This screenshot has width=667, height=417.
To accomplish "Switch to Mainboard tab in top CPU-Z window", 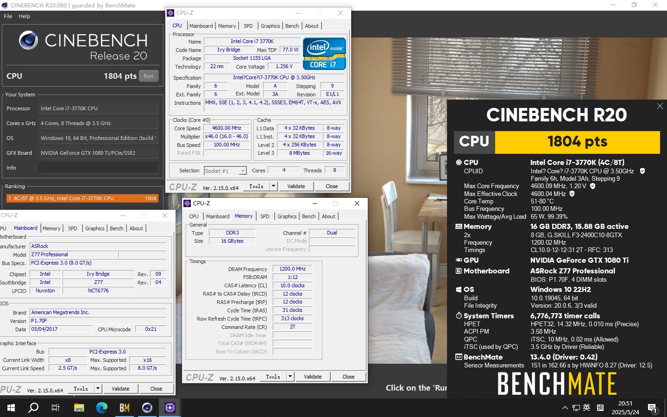I will [201, 26].
